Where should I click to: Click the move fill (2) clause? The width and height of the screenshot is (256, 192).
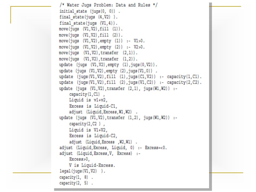click(x=91, y=35)
